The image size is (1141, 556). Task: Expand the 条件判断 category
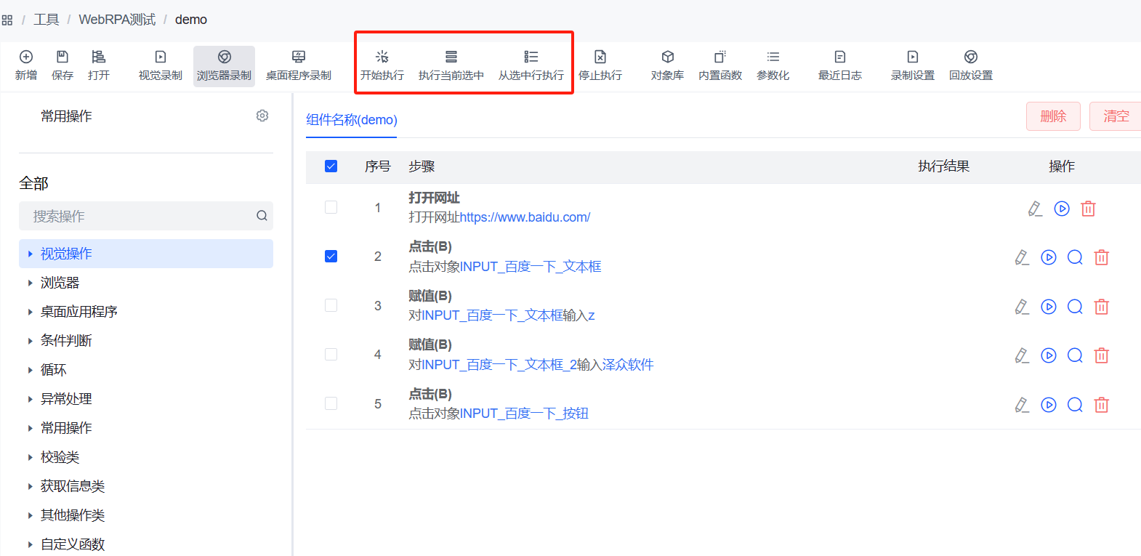(x=65, y=341)
